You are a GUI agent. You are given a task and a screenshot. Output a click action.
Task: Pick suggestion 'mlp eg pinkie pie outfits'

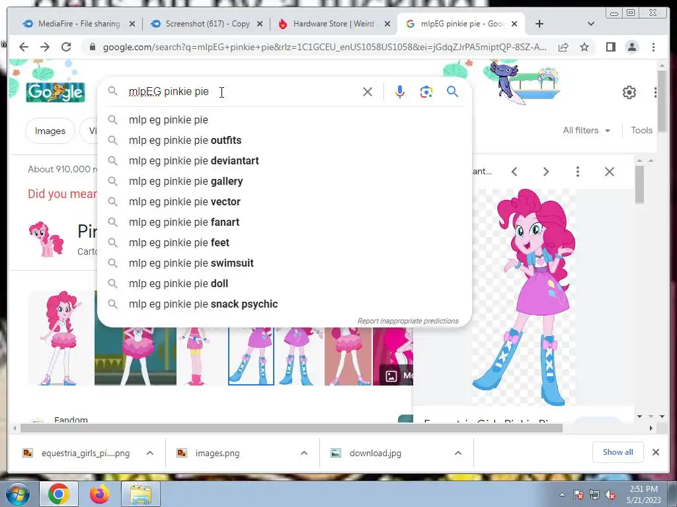[x=284, y=140]
